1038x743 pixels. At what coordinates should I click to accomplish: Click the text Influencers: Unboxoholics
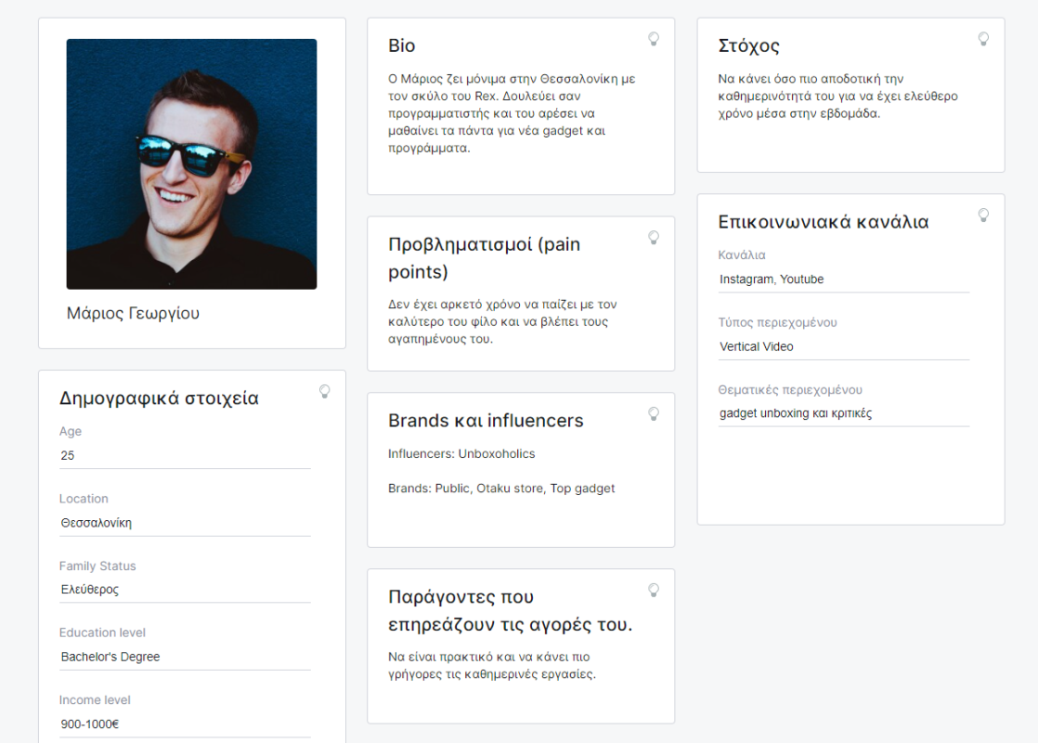point(461,453)
